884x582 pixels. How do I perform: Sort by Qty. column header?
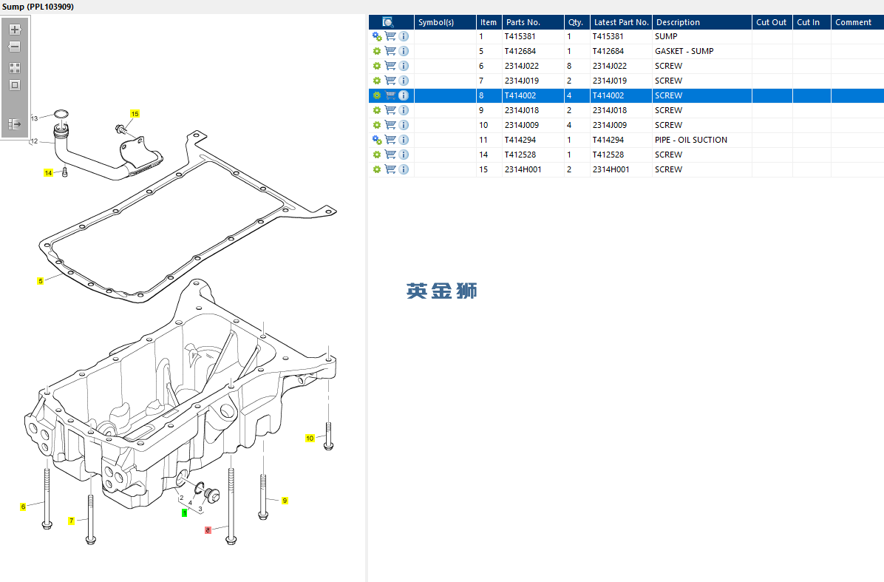577,22
